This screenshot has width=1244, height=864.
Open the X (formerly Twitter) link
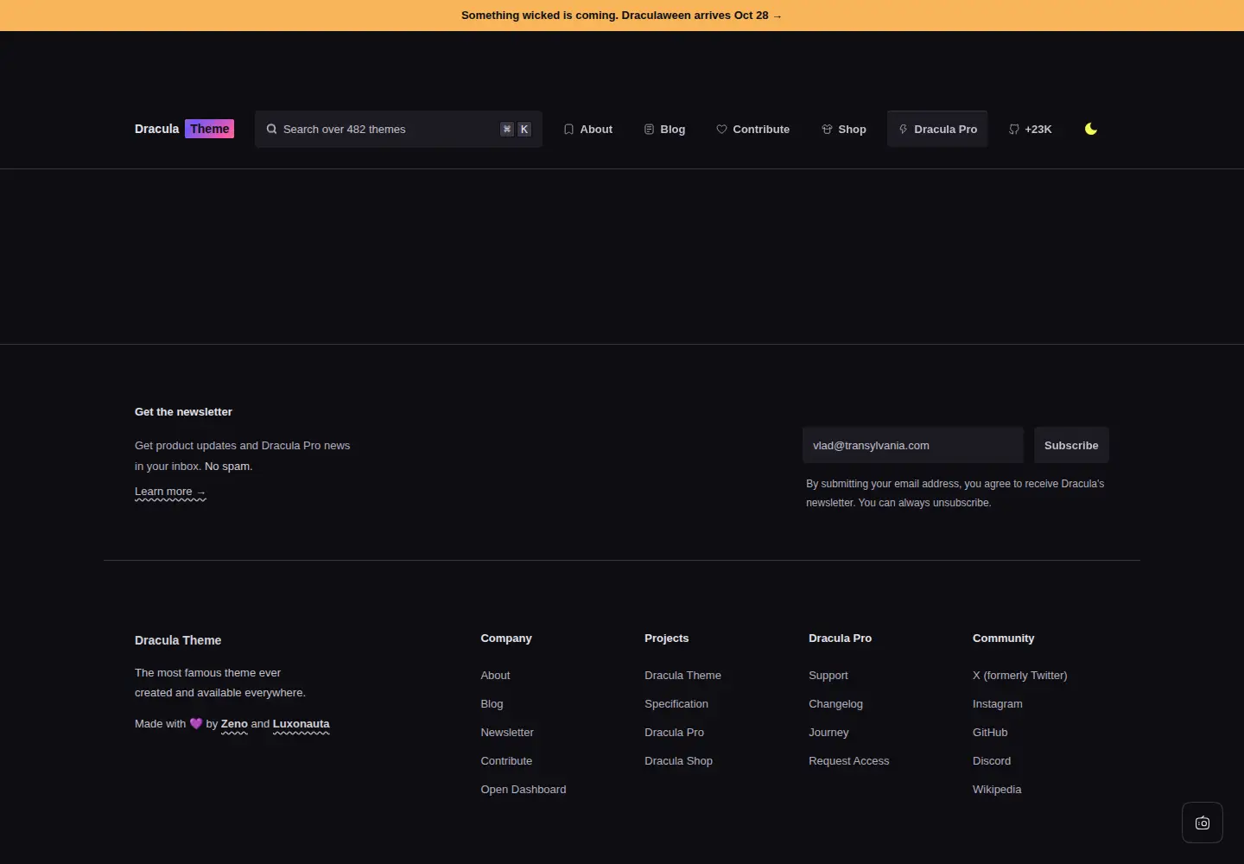click(x=1019, y=676)
